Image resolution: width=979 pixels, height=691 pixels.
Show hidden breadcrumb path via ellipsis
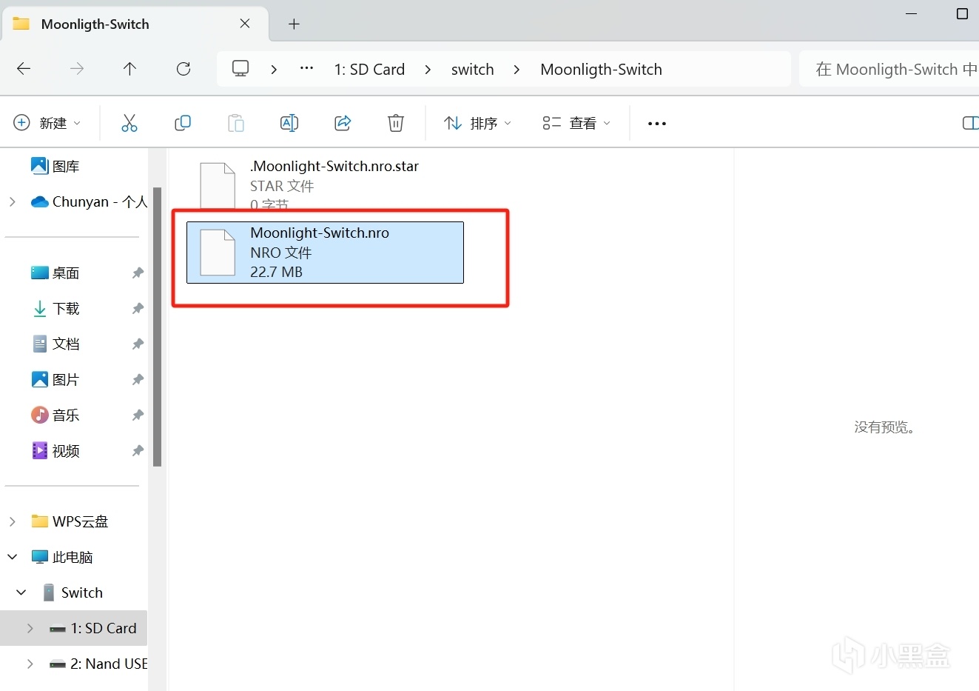[x=306, y=69]
